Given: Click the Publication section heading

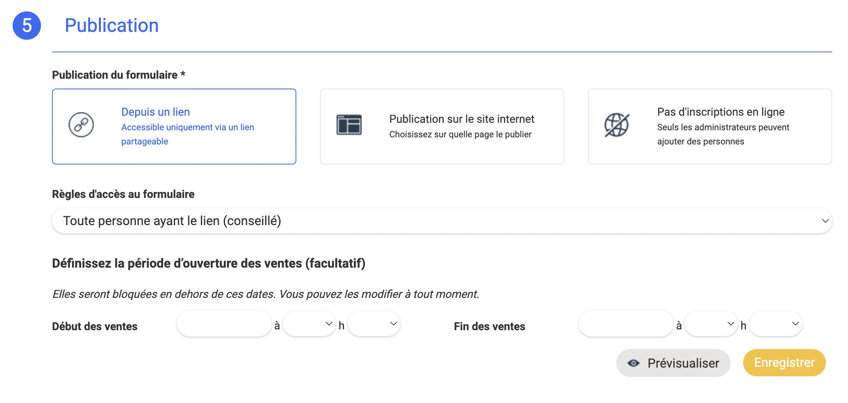Looking at the screenshot, I should pyautogui.click(x=112, y=26).
